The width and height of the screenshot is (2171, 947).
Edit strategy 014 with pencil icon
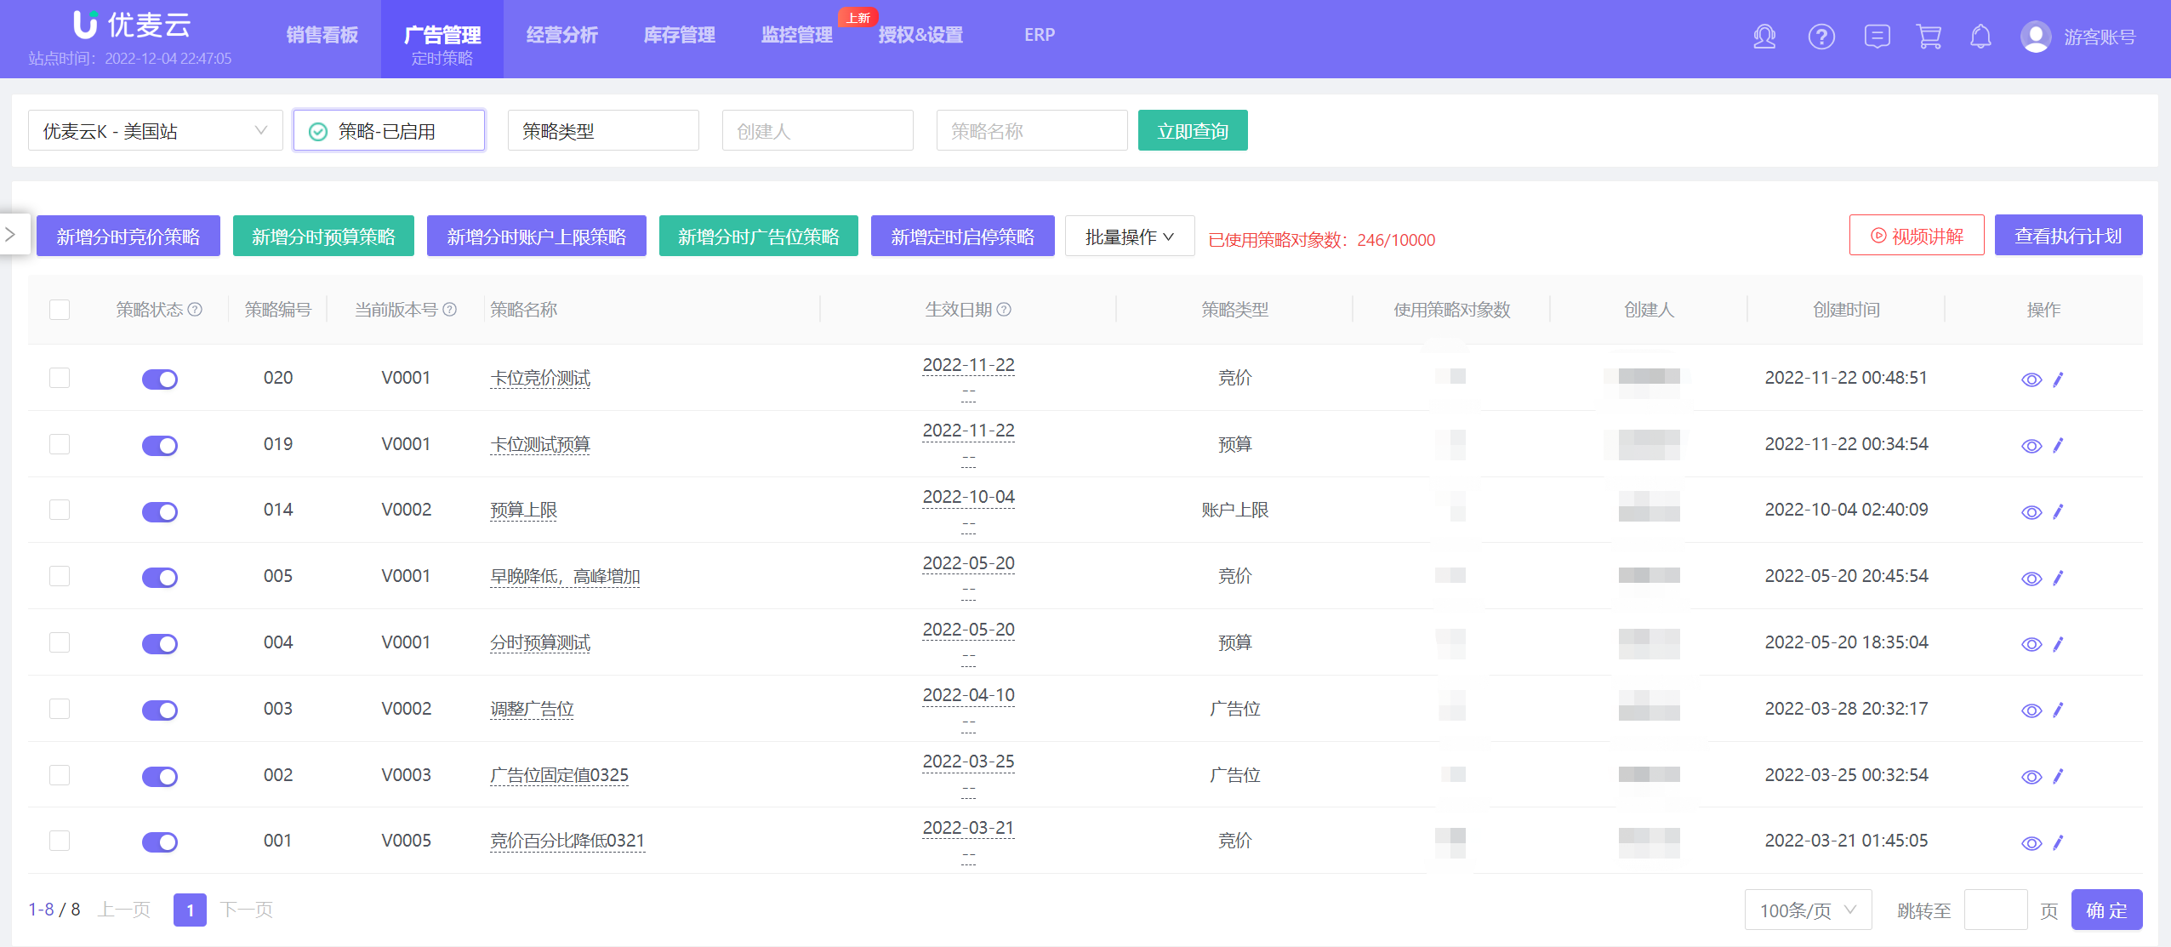click(2058, 511)
